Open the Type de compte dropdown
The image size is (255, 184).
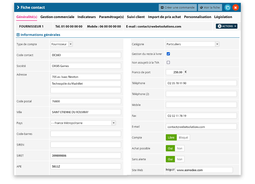pyautogui.click(x=62, y=44)
